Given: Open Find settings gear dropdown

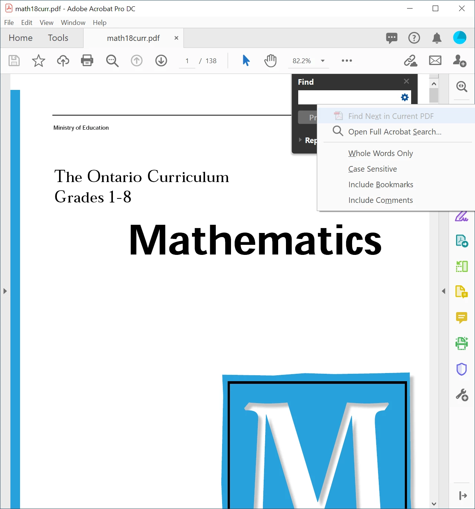Looking at the screenshot, I should click(405, 97).
